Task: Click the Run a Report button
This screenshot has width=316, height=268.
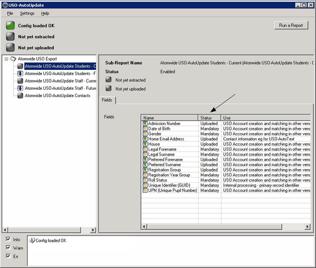Action: 291,25
